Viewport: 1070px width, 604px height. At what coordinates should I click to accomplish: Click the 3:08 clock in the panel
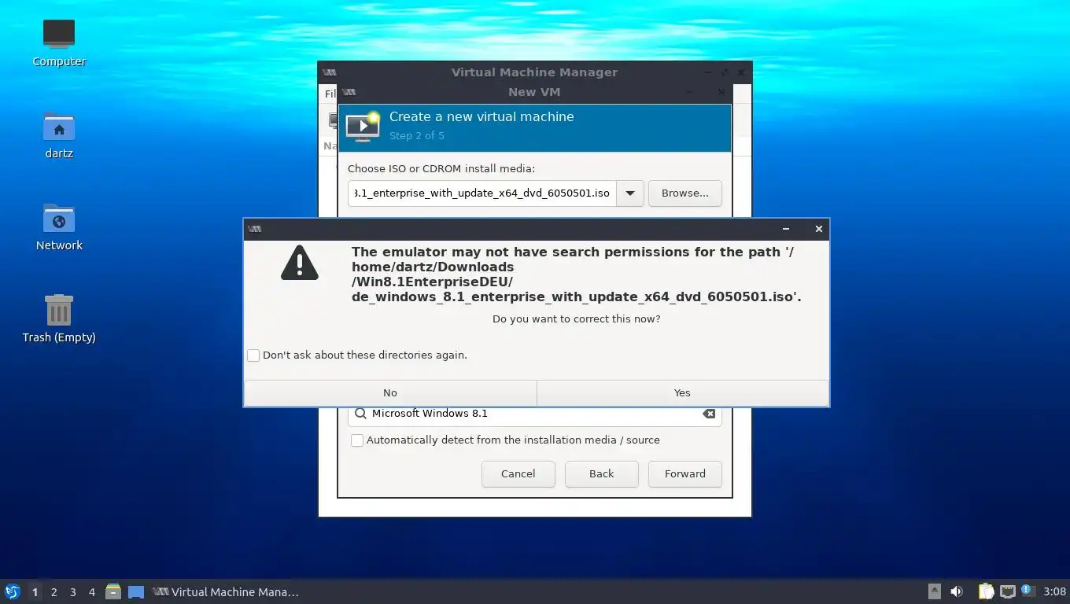pyautogui.click(x=1054, y=592)
